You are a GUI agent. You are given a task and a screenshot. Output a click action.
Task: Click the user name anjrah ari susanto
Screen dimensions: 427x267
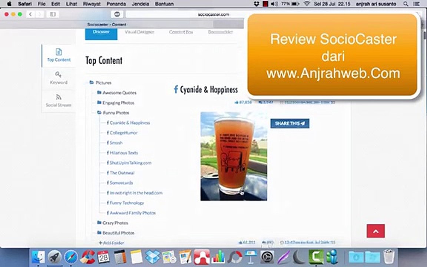(x=376, y=4)
